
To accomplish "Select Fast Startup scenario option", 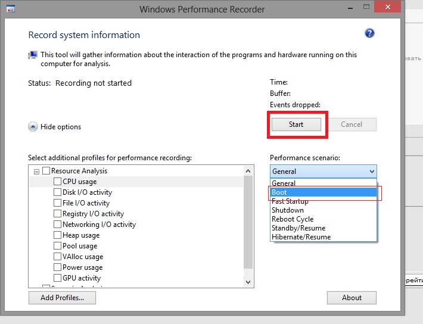I will coord(323,201).
